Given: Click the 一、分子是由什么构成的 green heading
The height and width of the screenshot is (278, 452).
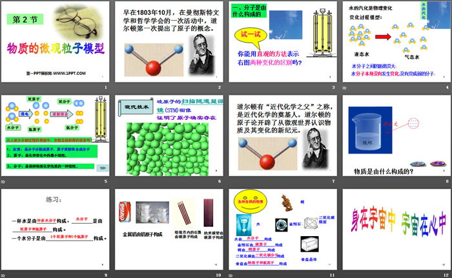Looking at the screenshot, I should [249, 11].
